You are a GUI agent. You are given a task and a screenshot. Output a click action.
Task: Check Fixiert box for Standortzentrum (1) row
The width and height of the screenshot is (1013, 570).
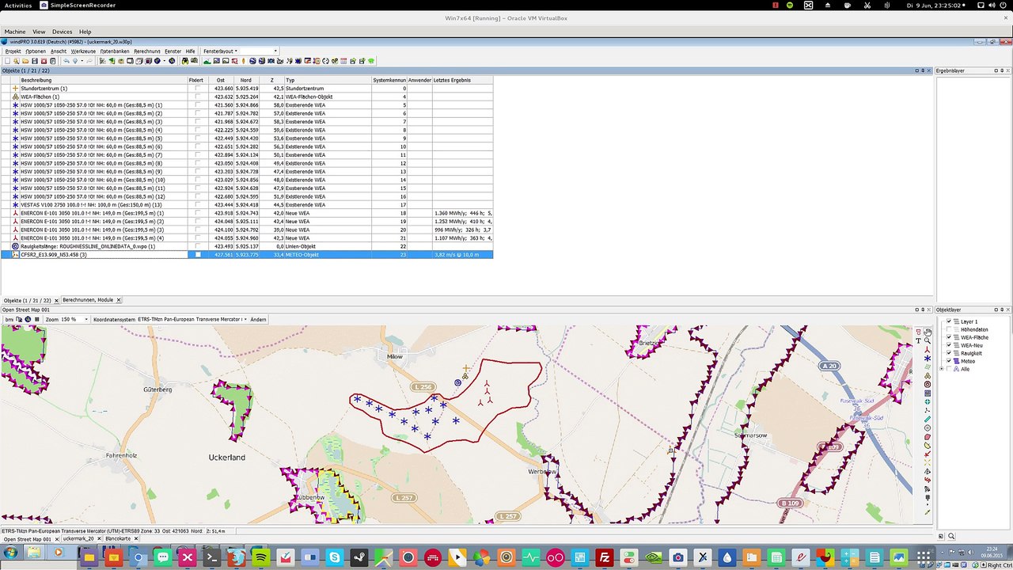tap(198, 89)
